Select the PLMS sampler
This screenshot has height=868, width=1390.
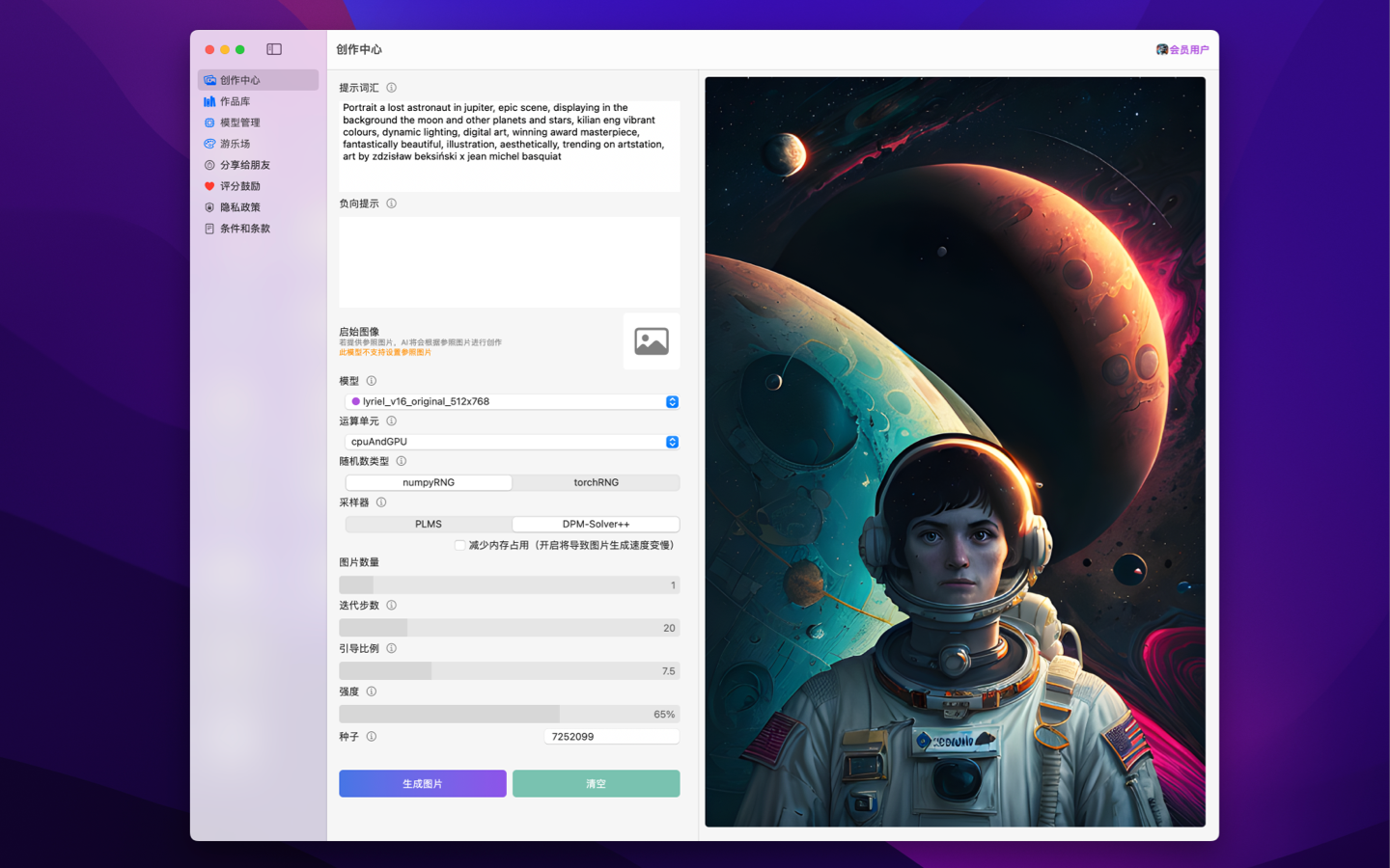(429, 524)
